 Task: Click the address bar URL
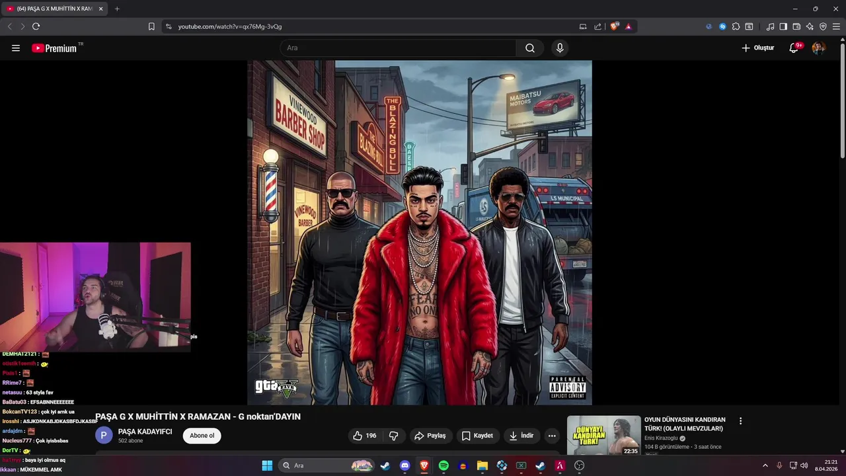coord(230,26)
